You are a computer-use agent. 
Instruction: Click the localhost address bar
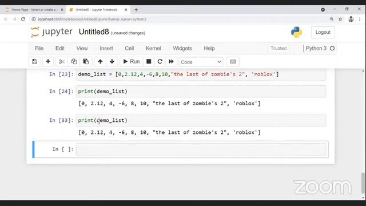180,19
